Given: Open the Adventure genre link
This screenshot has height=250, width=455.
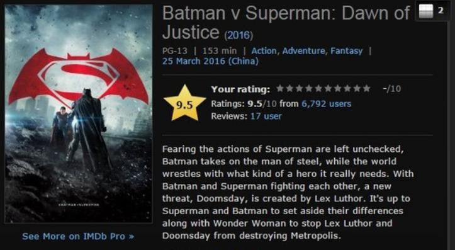Looking at the screenshot, I should click(303, 51).
